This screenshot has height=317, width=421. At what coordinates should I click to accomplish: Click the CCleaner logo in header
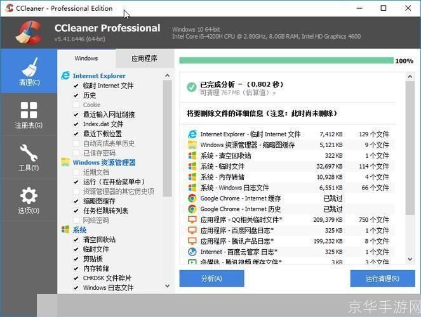(29, 32)
